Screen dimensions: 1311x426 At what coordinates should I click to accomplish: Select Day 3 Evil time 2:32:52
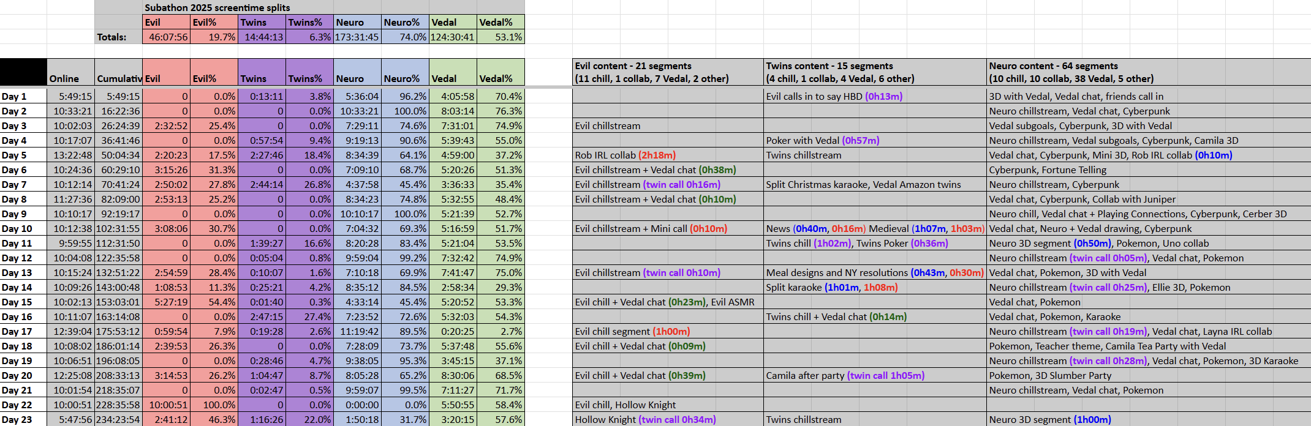tap(166, 125)
